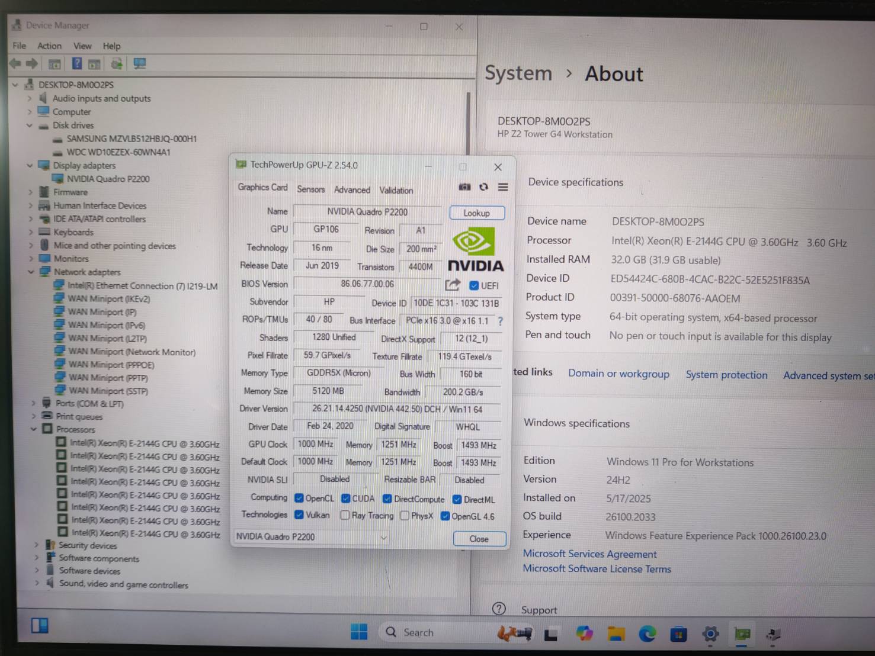Switch to the Validation tab in GPU-Z
875x656 pixels.
(396, 190)
